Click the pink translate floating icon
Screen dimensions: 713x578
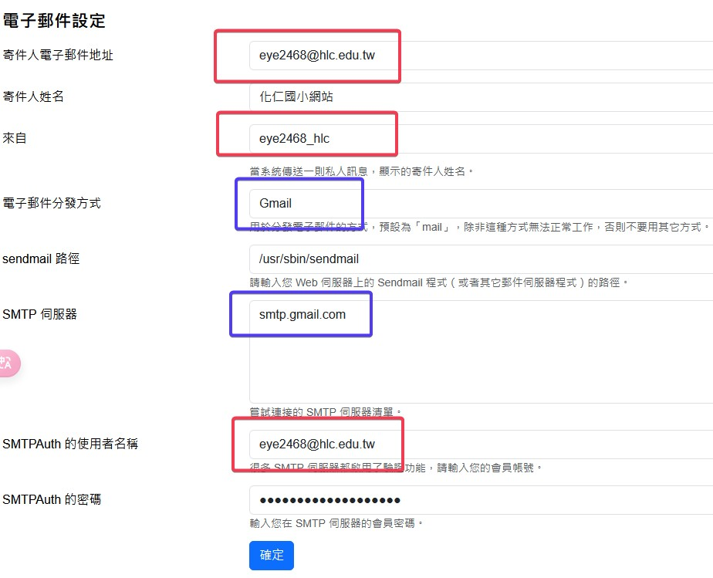coord(8,364)
